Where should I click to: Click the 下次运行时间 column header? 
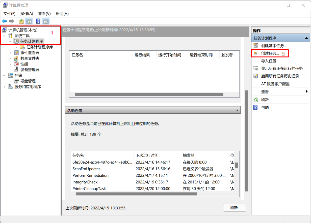pyautogui.click(x=157, y=155)
